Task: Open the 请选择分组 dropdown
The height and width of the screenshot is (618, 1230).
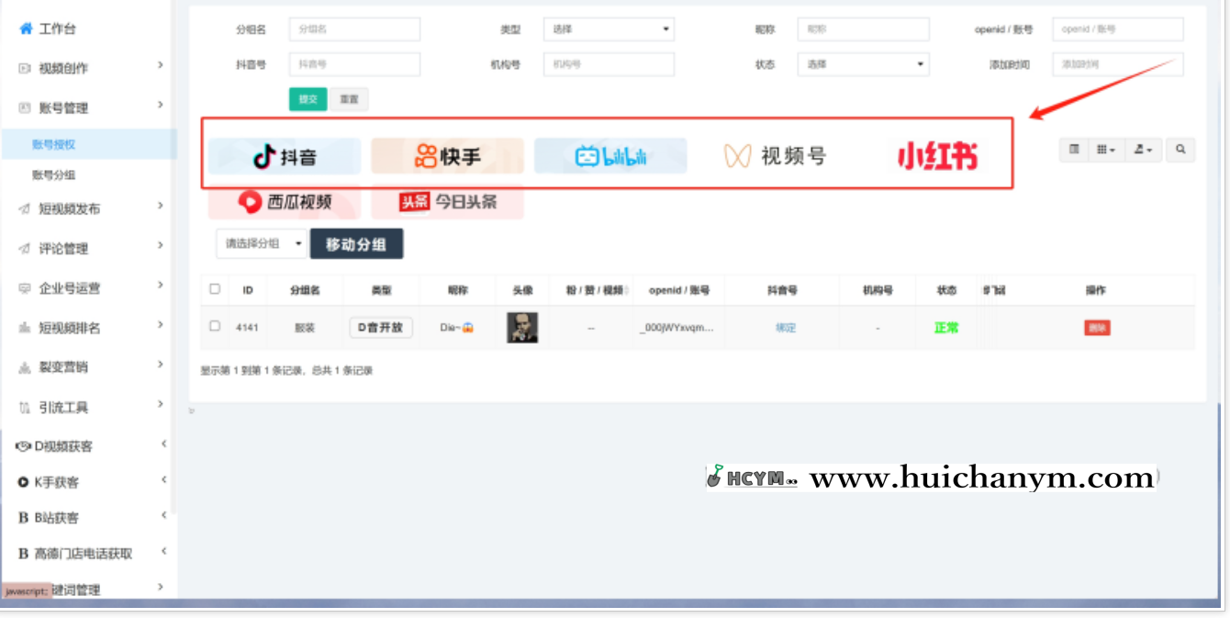Action: [x=258, y=243]
